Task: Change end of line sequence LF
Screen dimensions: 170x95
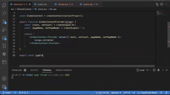Action: [134, 93]
